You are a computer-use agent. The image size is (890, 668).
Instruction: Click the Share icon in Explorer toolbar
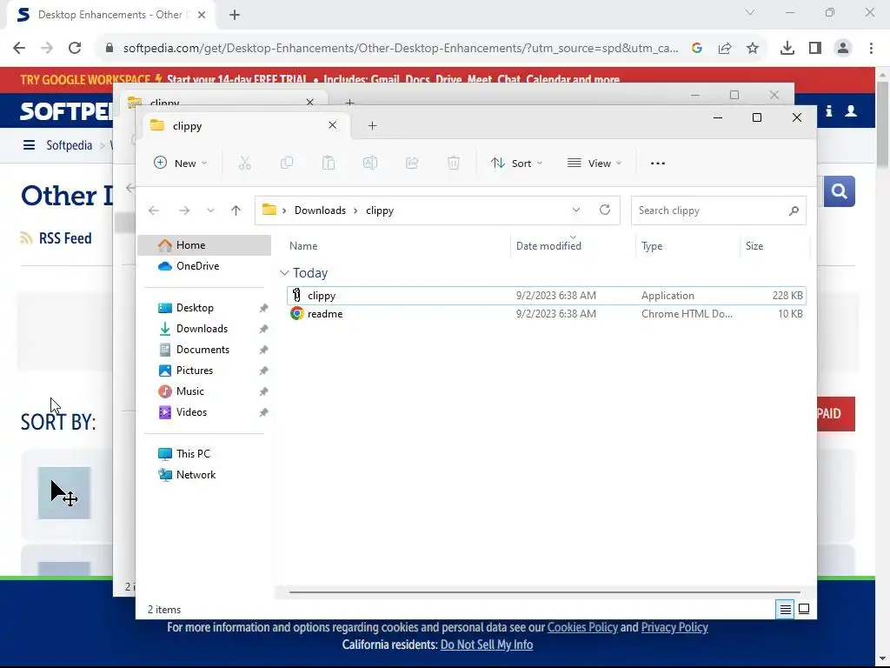coord(412,164)
